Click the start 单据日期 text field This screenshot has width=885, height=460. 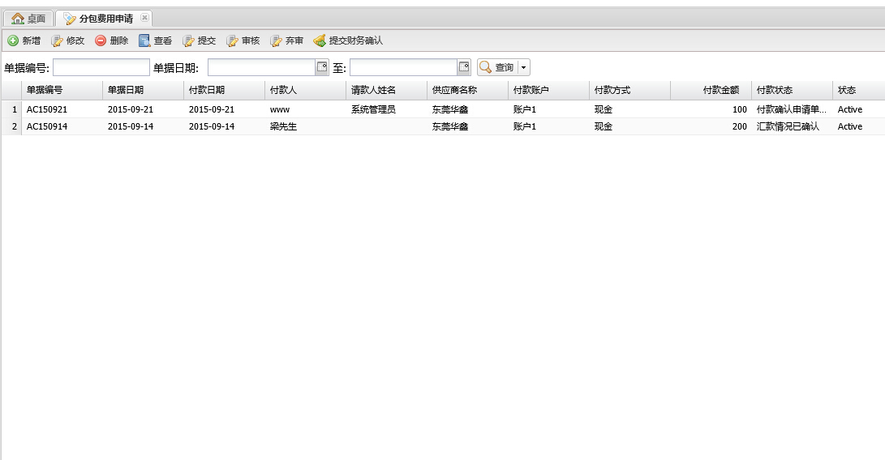click(x=261, y=67)
